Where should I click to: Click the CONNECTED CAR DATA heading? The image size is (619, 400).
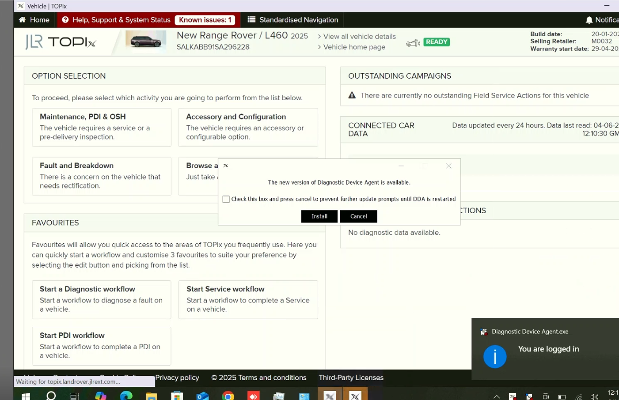coord(381,129)
